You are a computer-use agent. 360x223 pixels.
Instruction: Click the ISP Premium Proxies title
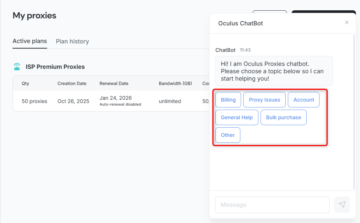pyautogui.click(x=55, y=67)
